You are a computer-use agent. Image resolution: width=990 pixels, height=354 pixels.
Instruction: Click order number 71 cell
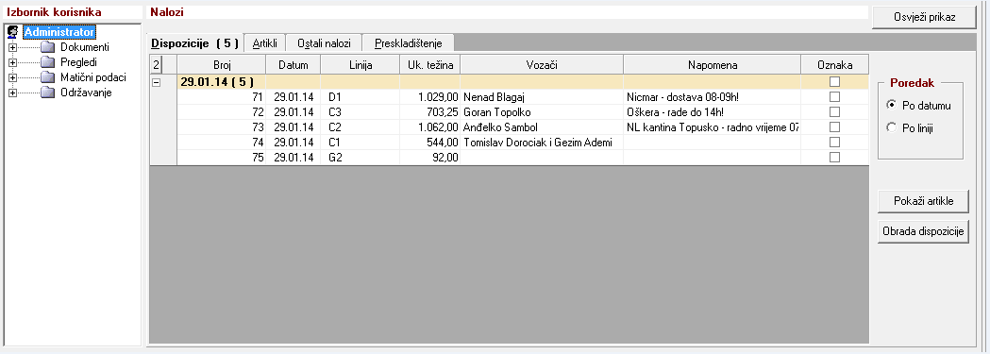[221, 97]
